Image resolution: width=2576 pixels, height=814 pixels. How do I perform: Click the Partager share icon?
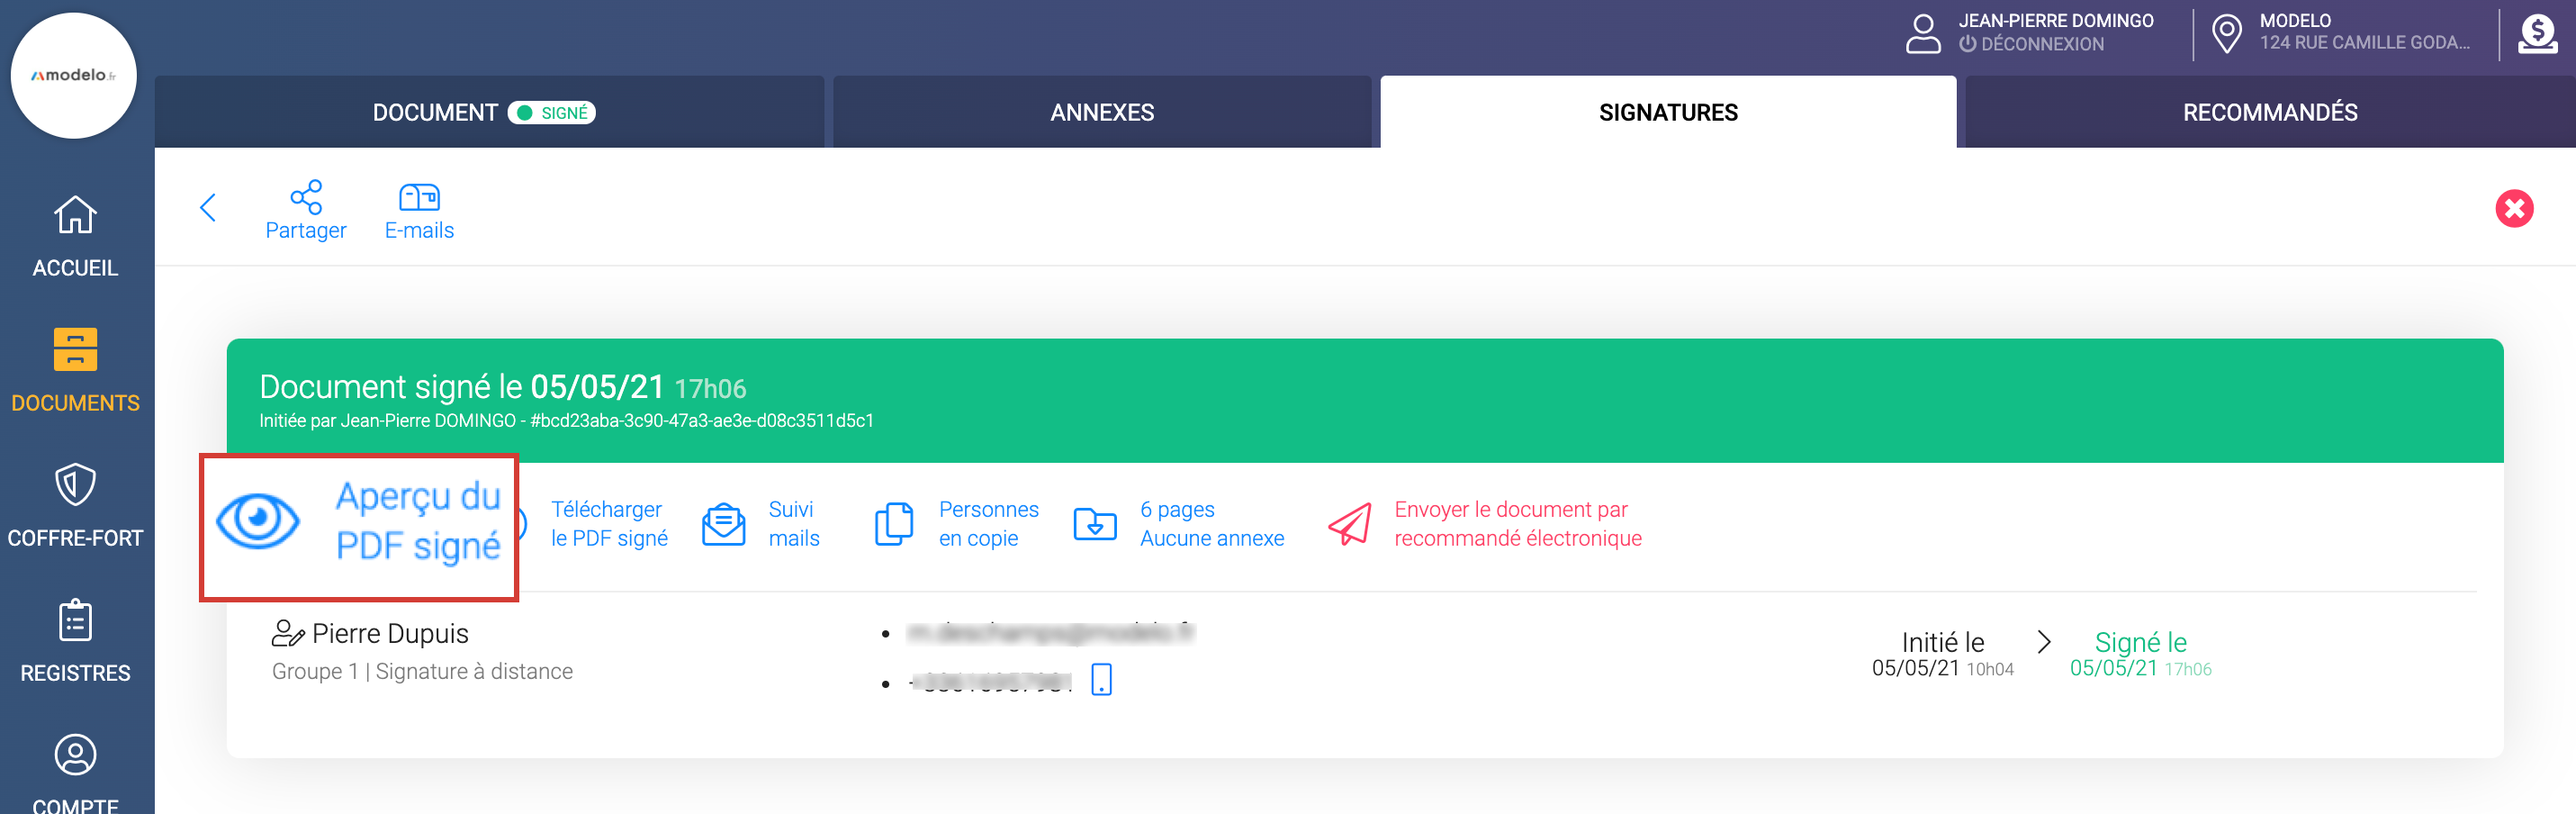pos(306,197)
